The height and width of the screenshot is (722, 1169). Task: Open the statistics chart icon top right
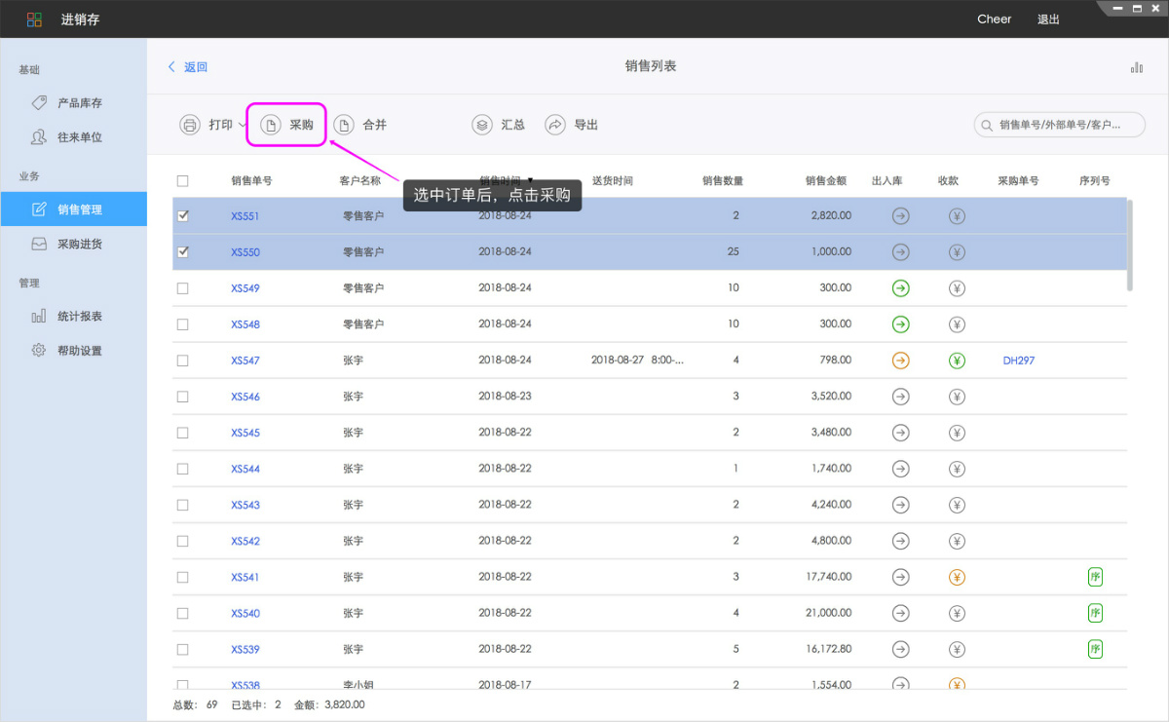1137,67
